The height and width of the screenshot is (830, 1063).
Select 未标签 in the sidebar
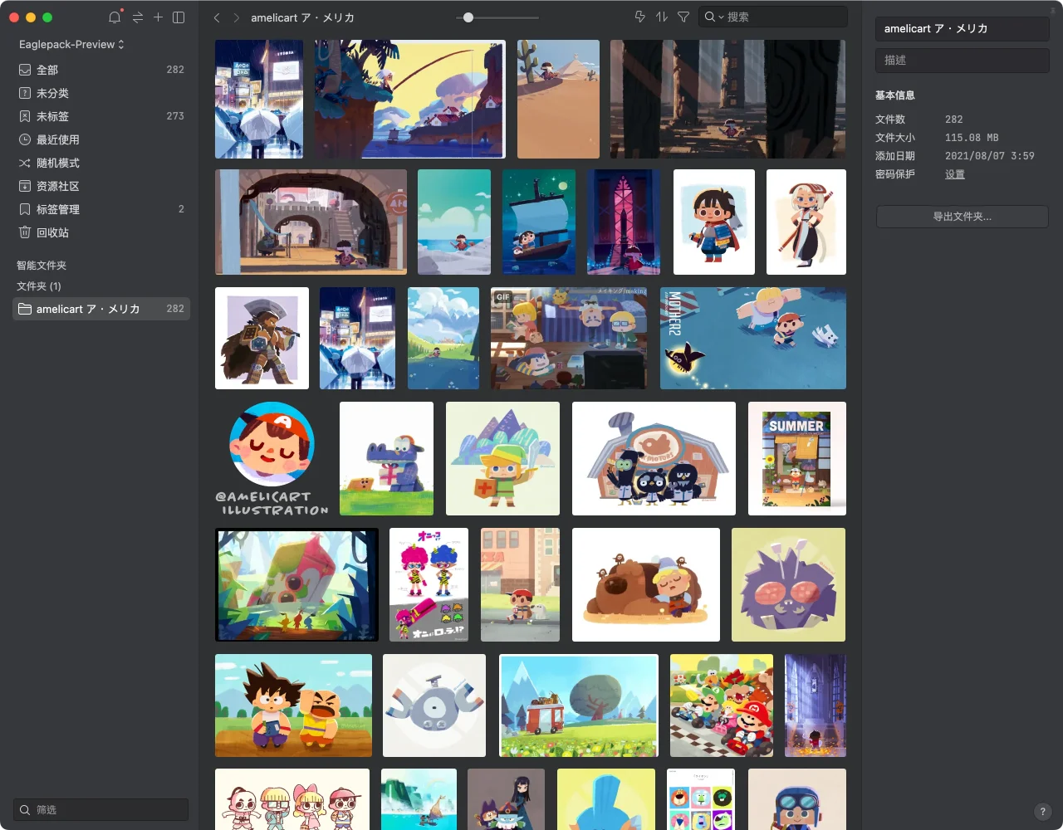pos(101,116)
